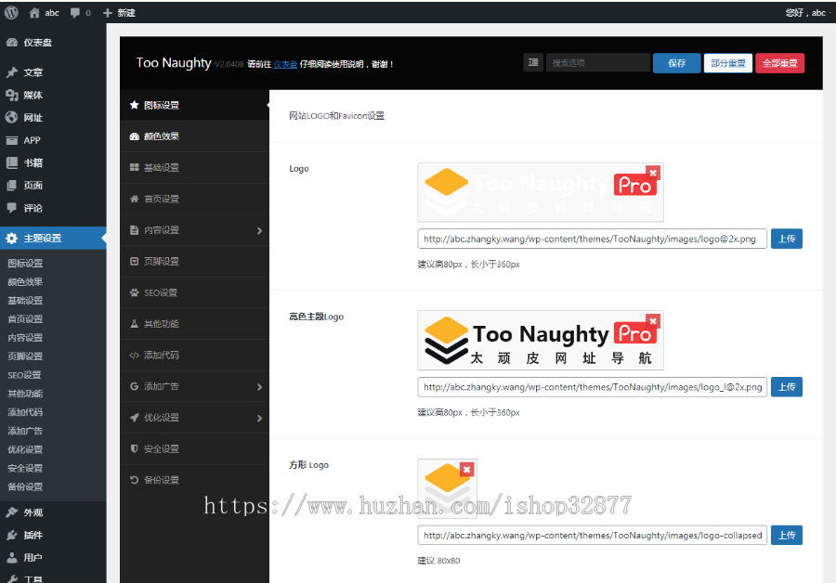Click 上传 button for 方形 Logo
836x583 pixels.
click(x=787, y=535)
